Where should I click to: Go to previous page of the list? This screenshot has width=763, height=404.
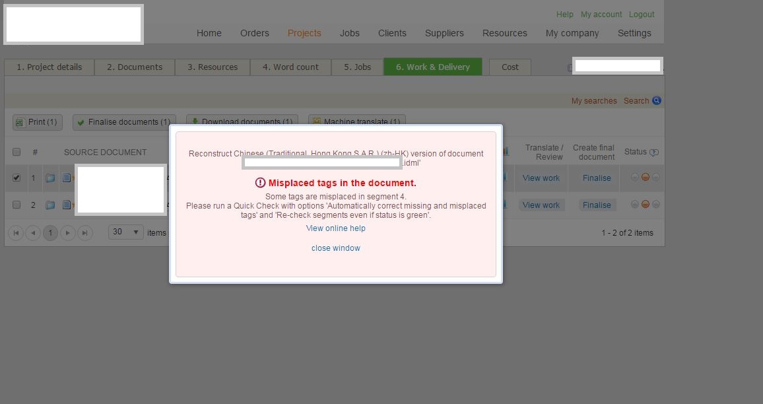point(33,232)
